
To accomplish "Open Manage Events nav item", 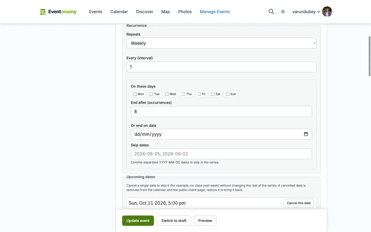I will click(x=215, y=12).
